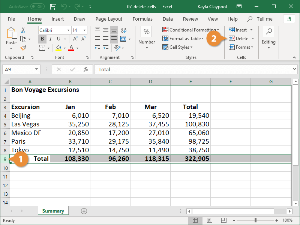The image size is (300, 225).
Task: Expand the Fill Color dropdown arrow
Action: pos(64,48)
